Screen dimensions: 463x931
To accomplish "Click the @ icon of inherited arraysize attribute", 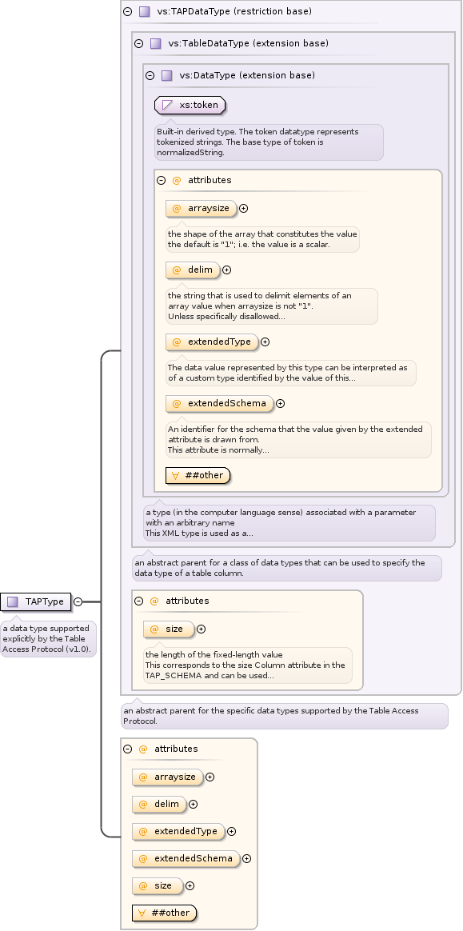I will [x=177, y=209].
